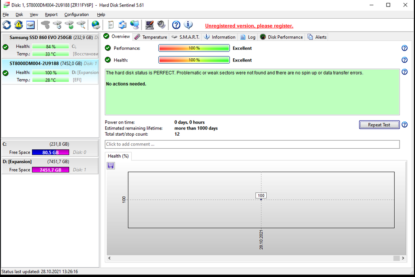
Task: Select the C: partition row
Action: pyautogui.click(x=50, y=148)
